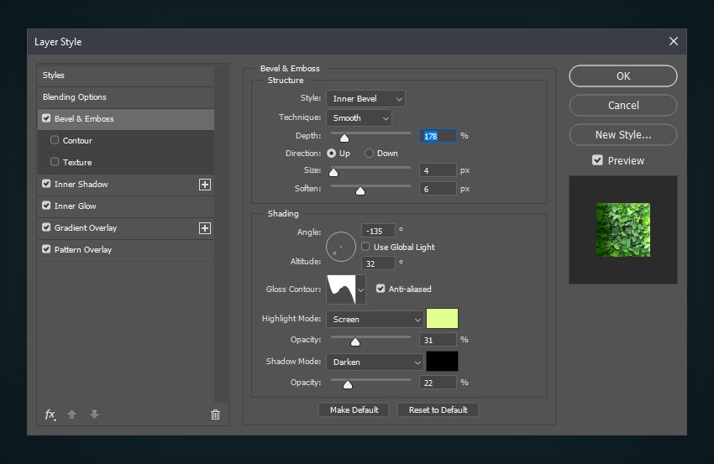Open the Style dropdown showing Inner Bevel
This screenshot has height=464, width=714.
click(x=365, y=99)
